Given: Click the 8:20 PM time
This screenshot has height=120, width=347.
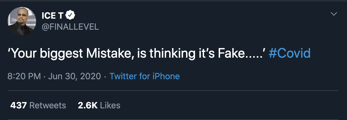Looking at the screenshot, I should tap(24, 76).
